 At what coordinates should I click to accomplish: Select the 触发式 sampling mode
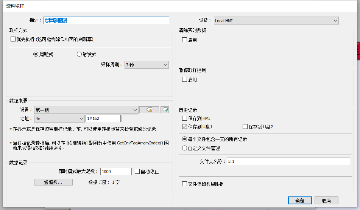[x=79, y=54]
